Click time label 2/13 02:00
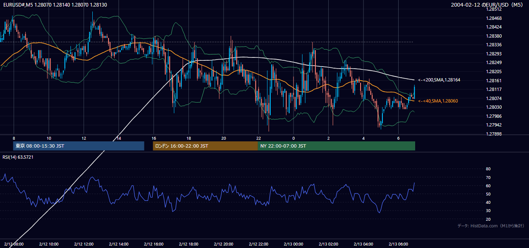529x248 pixels. pos(329,244)
